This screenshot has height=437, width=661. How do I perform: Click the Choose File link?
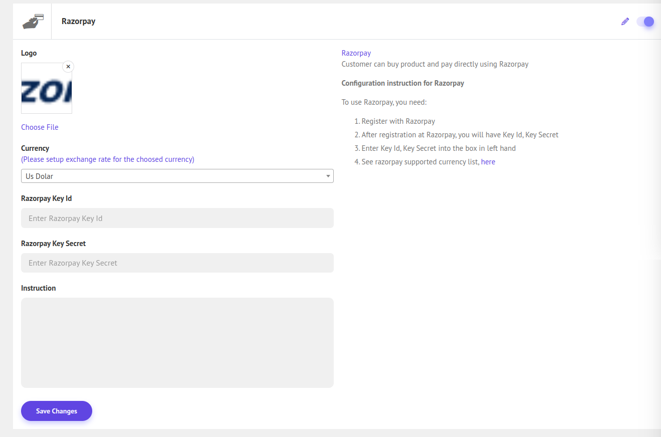(40, 127)
